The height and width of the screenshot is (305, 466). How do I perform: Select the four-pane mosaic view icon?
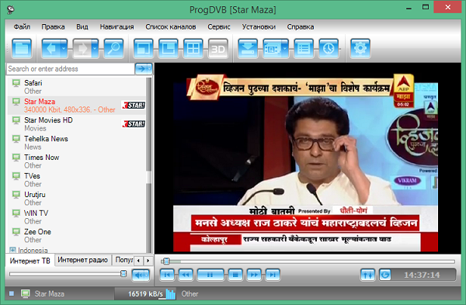pyautogui.click(x=193, y=48)
